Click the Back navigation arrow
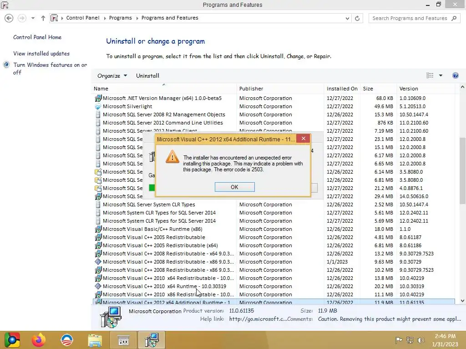Image resolution: width=466 pixels, height=349 pixels. [x=9, y=18]
